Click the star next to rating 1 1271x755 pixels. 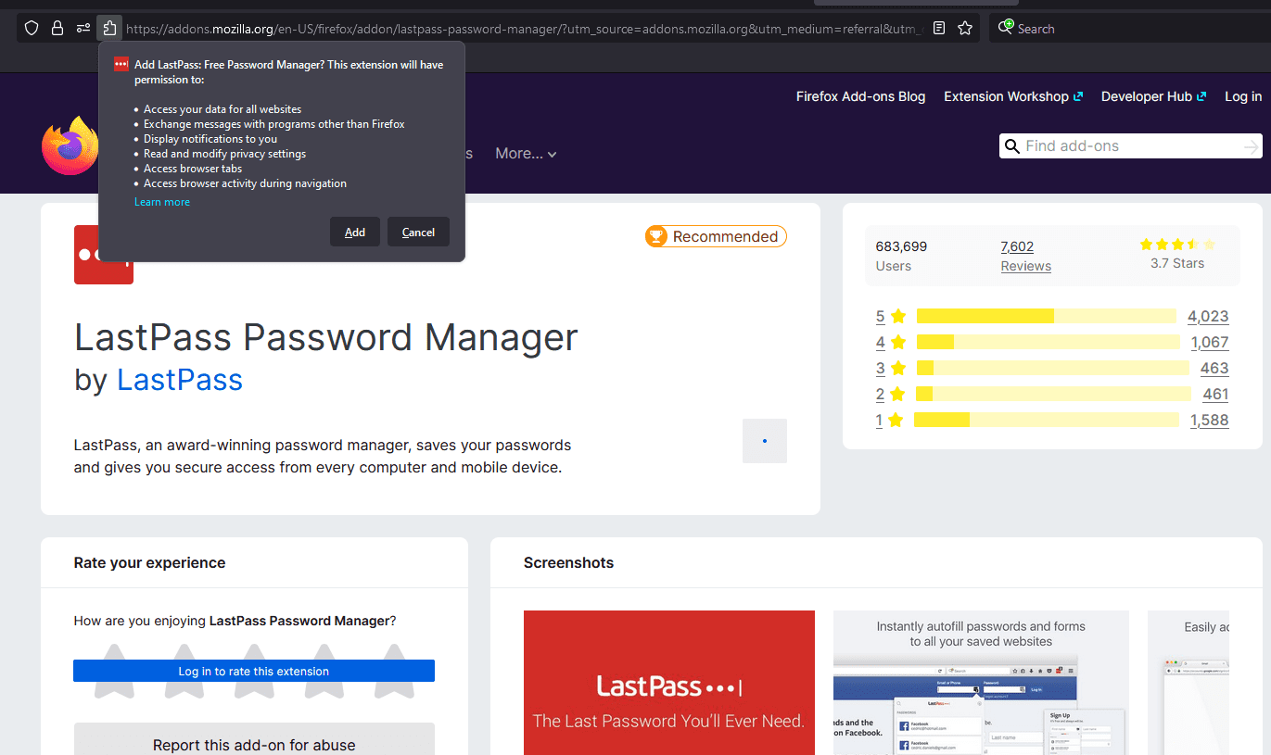(895, 421)
